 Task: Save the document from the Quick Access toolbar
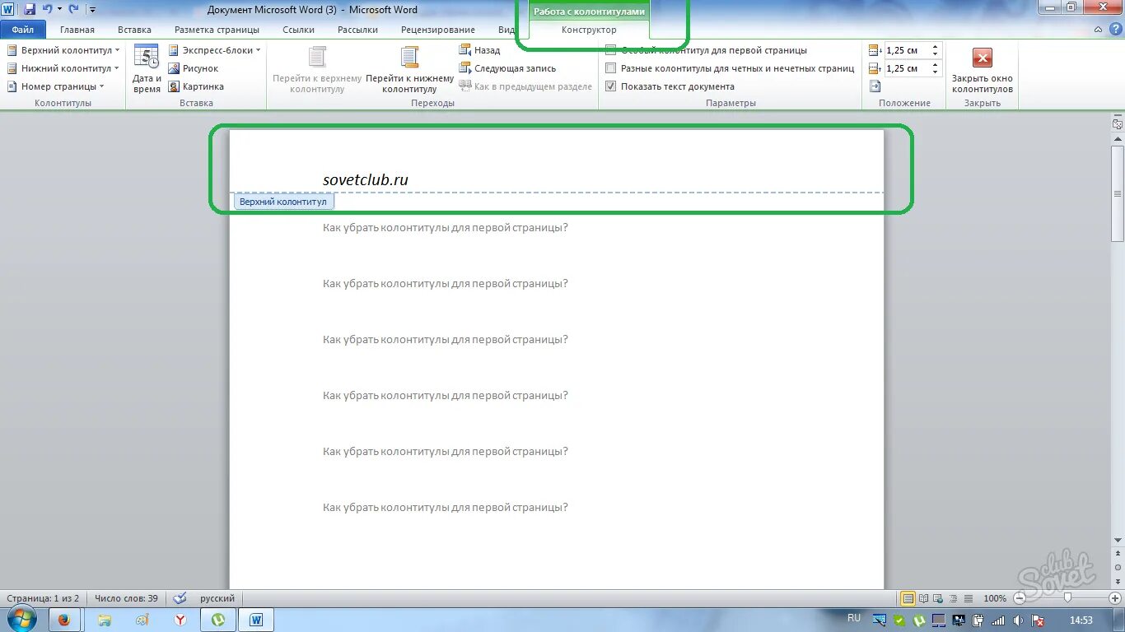pyautogui.click(x=30, y=9)
